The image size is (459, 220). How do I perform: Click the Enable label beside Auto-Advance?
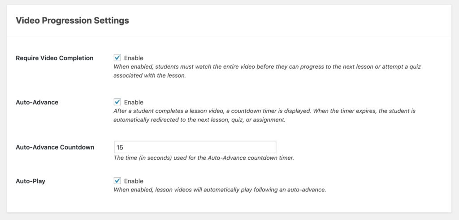point(134,102)
